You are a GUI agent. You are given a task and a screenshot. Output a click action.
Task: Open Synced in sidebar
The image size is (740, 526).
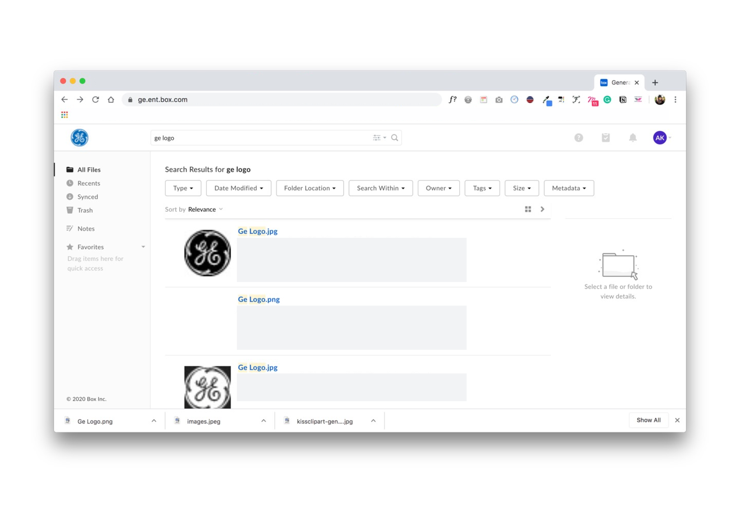pos(88,197)
